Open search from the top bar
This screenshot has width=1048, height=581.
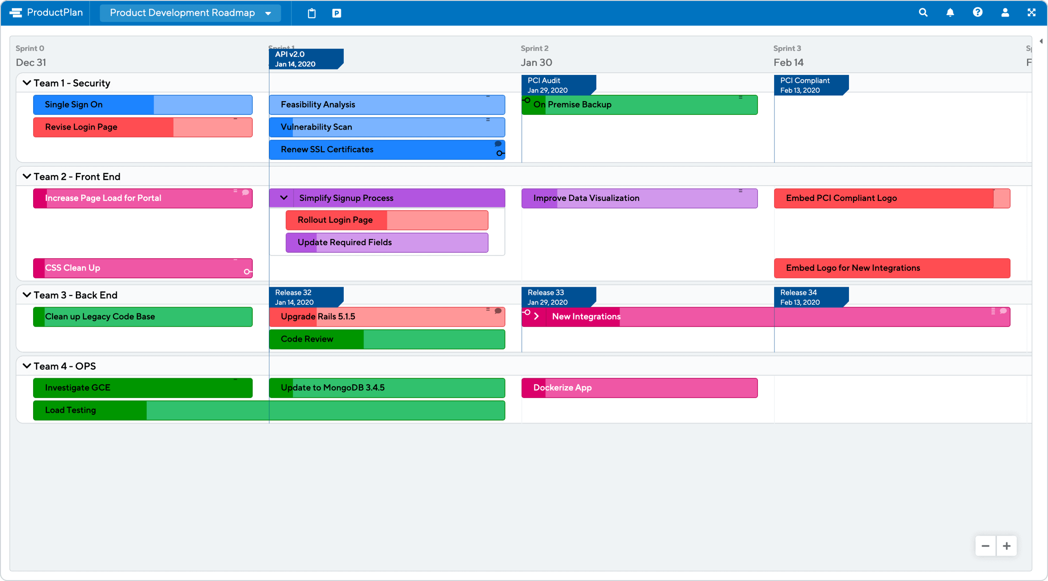(923, 12)
